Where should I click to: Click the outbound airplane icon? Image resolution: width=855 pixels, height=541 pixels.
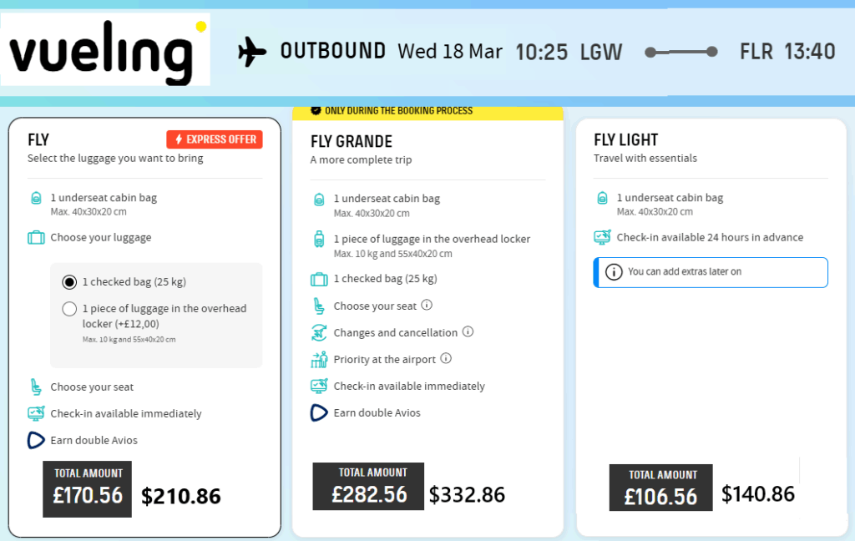[x=251, y=52]
